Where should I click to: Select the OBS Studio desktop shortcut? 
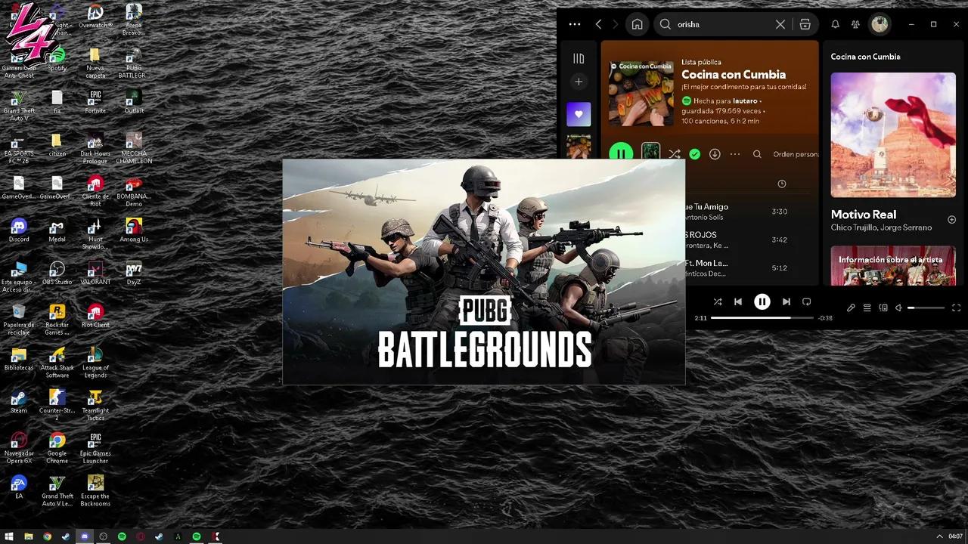pos(57,274)
